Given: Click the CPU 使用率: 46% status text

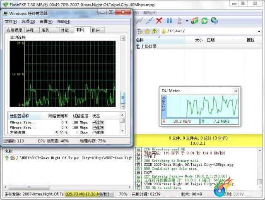Looking at the screenshot, I should (x=53, y=141).
